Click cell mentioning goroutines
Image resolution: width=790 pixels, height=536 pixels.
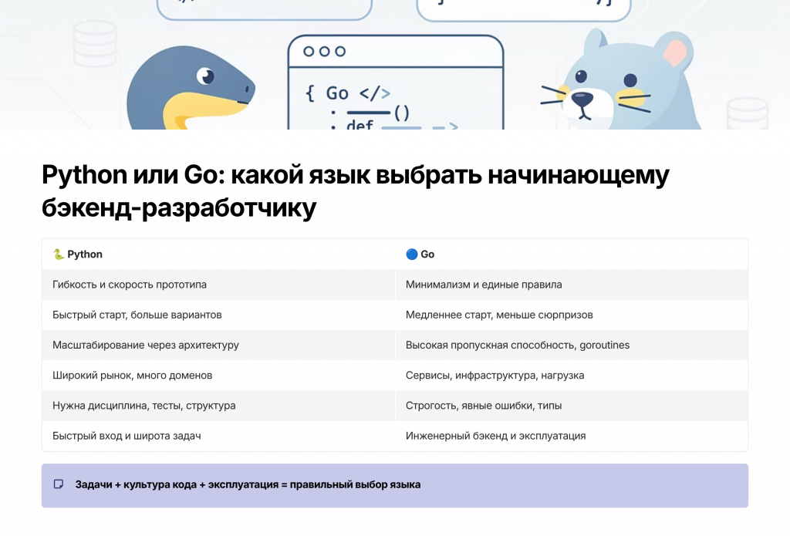518,345
